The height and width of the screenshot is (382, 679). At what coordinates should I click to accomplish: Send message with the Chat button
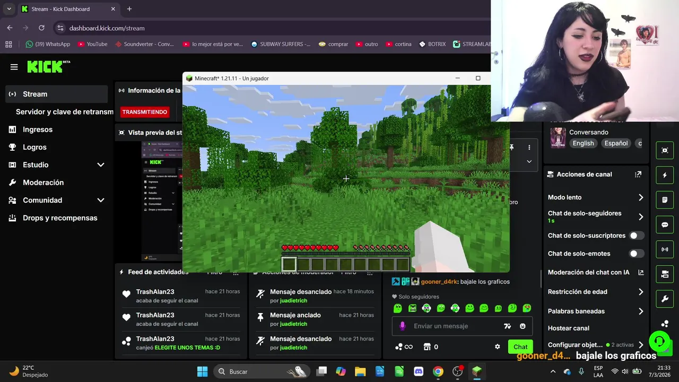coord(520,347)
